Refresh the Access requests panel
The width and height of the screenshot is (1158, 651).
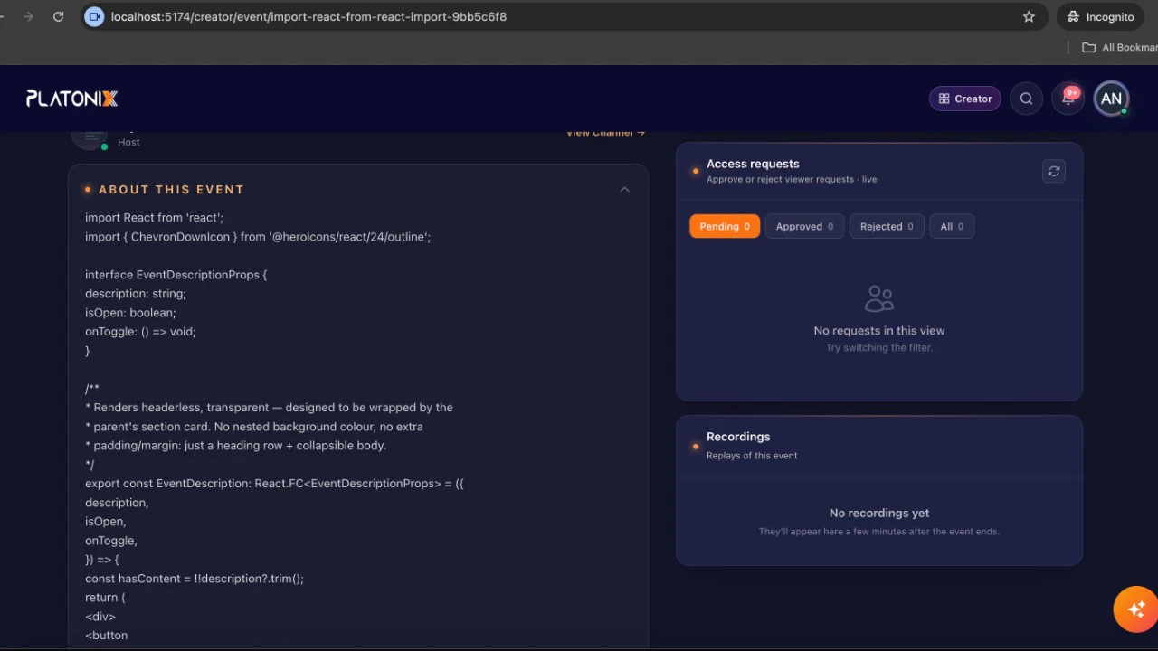pos(1054,171)
